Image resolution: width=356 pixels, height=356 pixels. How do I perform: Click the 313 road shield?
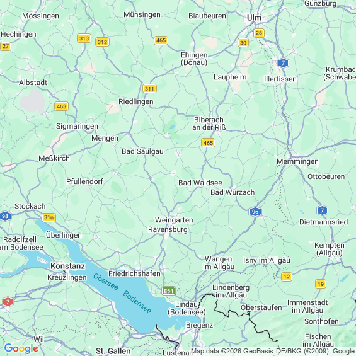coord(84,38)
